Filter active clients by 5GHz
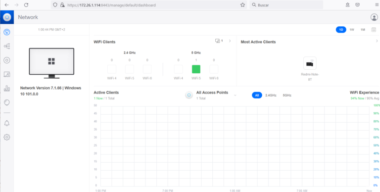380x192 pixels. [287, 96]
